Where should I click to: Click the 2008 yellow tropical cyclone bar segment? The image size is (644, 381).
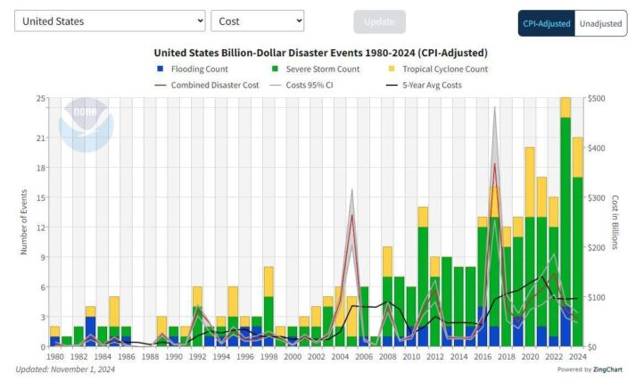(x=387, y=261)
